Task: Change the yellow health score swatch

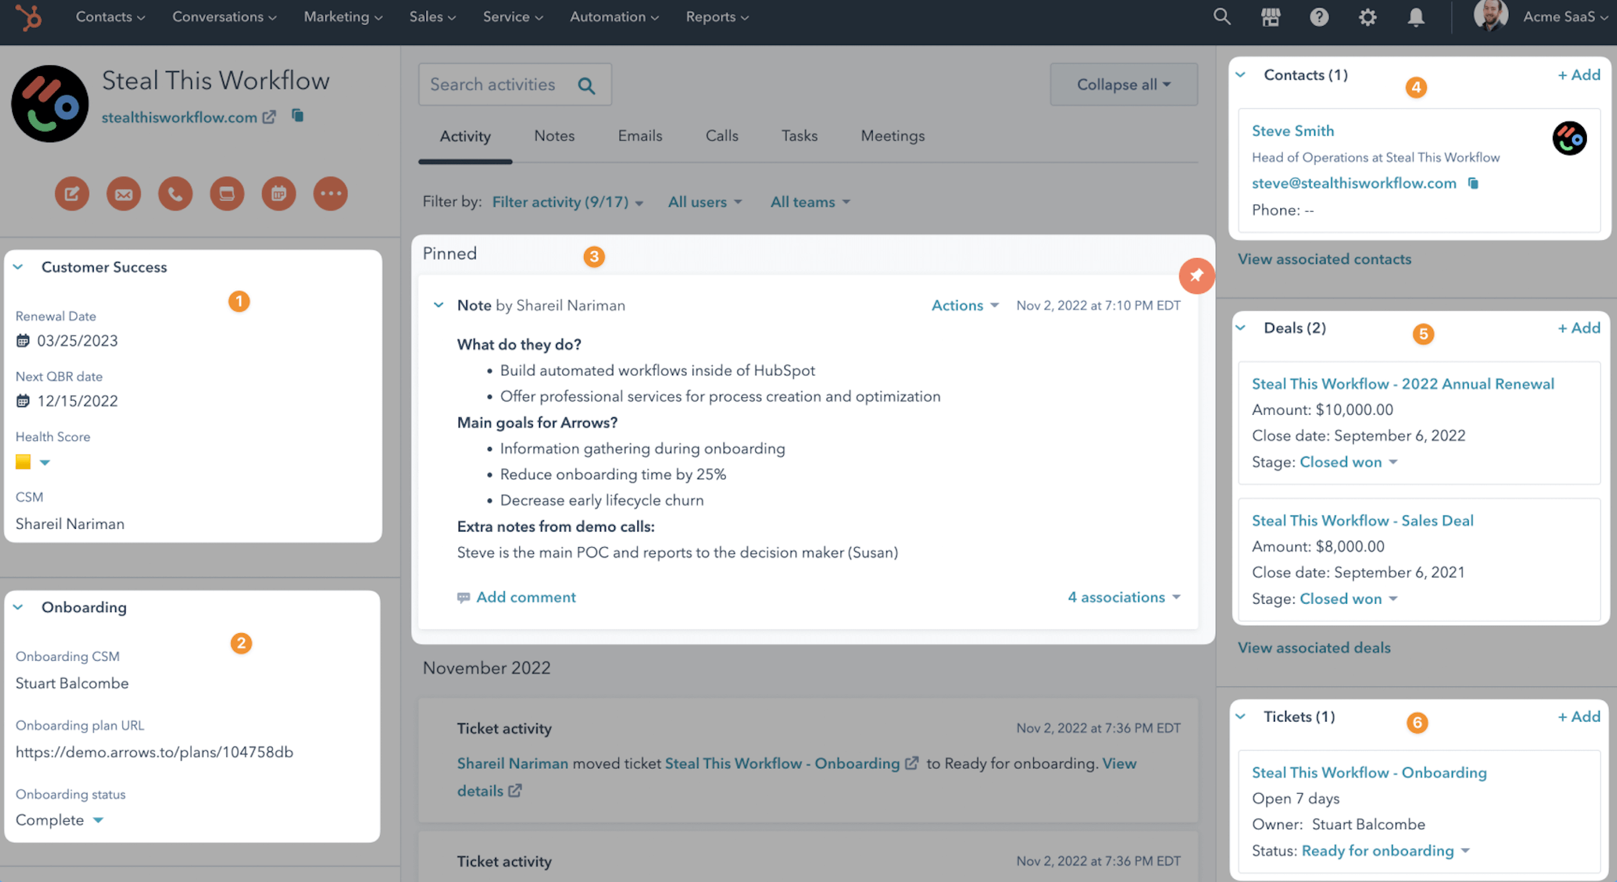Action: (23, 461)
